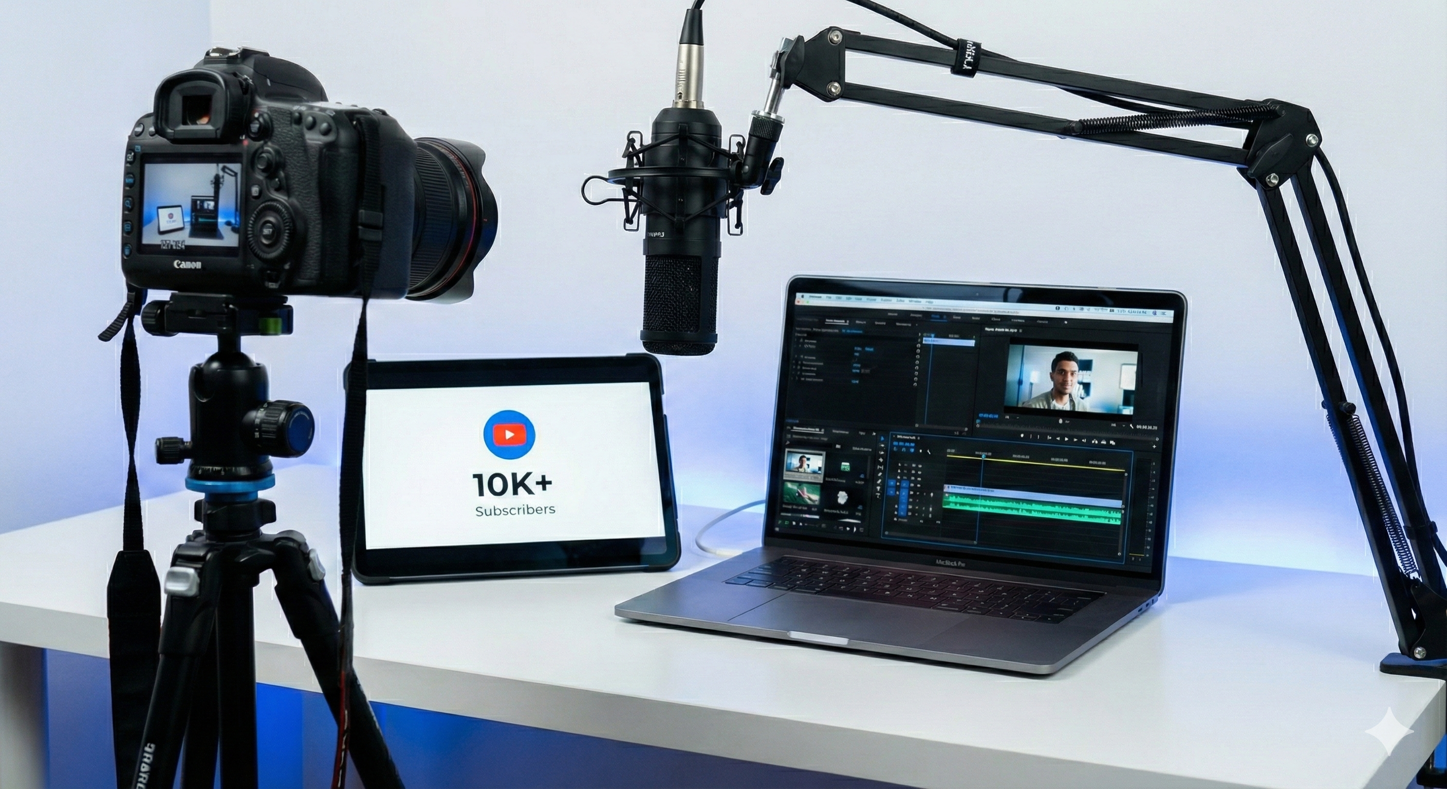Select the Selection tool in Premiere toolbar
1447x789 pixels.
883,439
